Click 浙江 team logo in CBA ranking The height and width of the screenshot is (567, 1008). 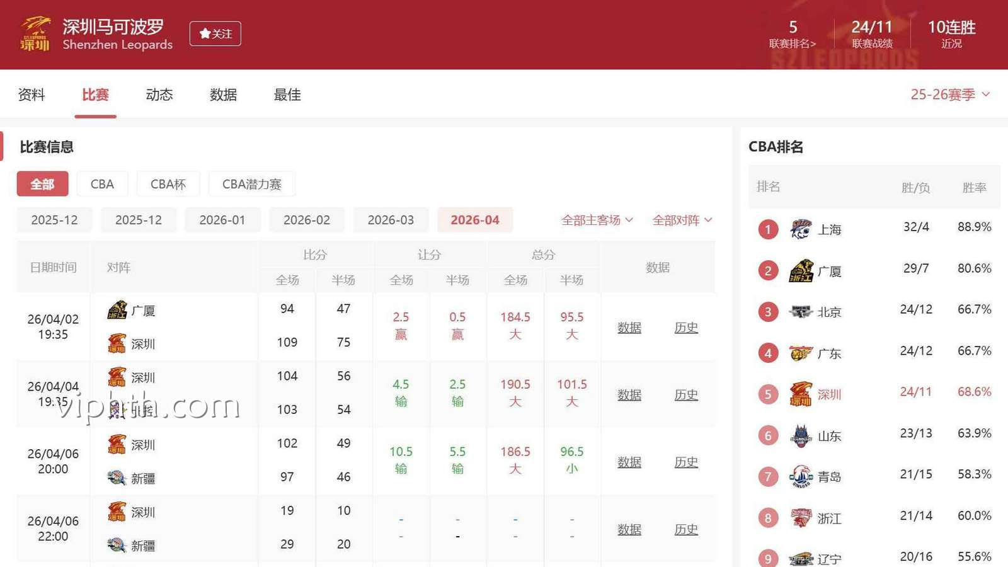click(x=801, y=518)
